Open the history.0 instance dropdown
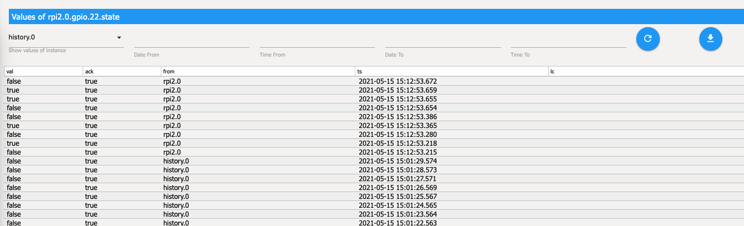This screenshot has height=226, width=744. 66,37
